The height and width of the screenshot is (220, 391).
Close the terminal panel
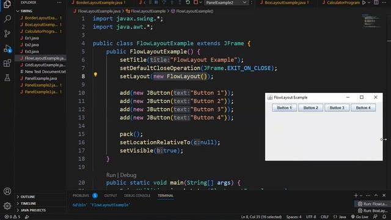tap(384, 196)
